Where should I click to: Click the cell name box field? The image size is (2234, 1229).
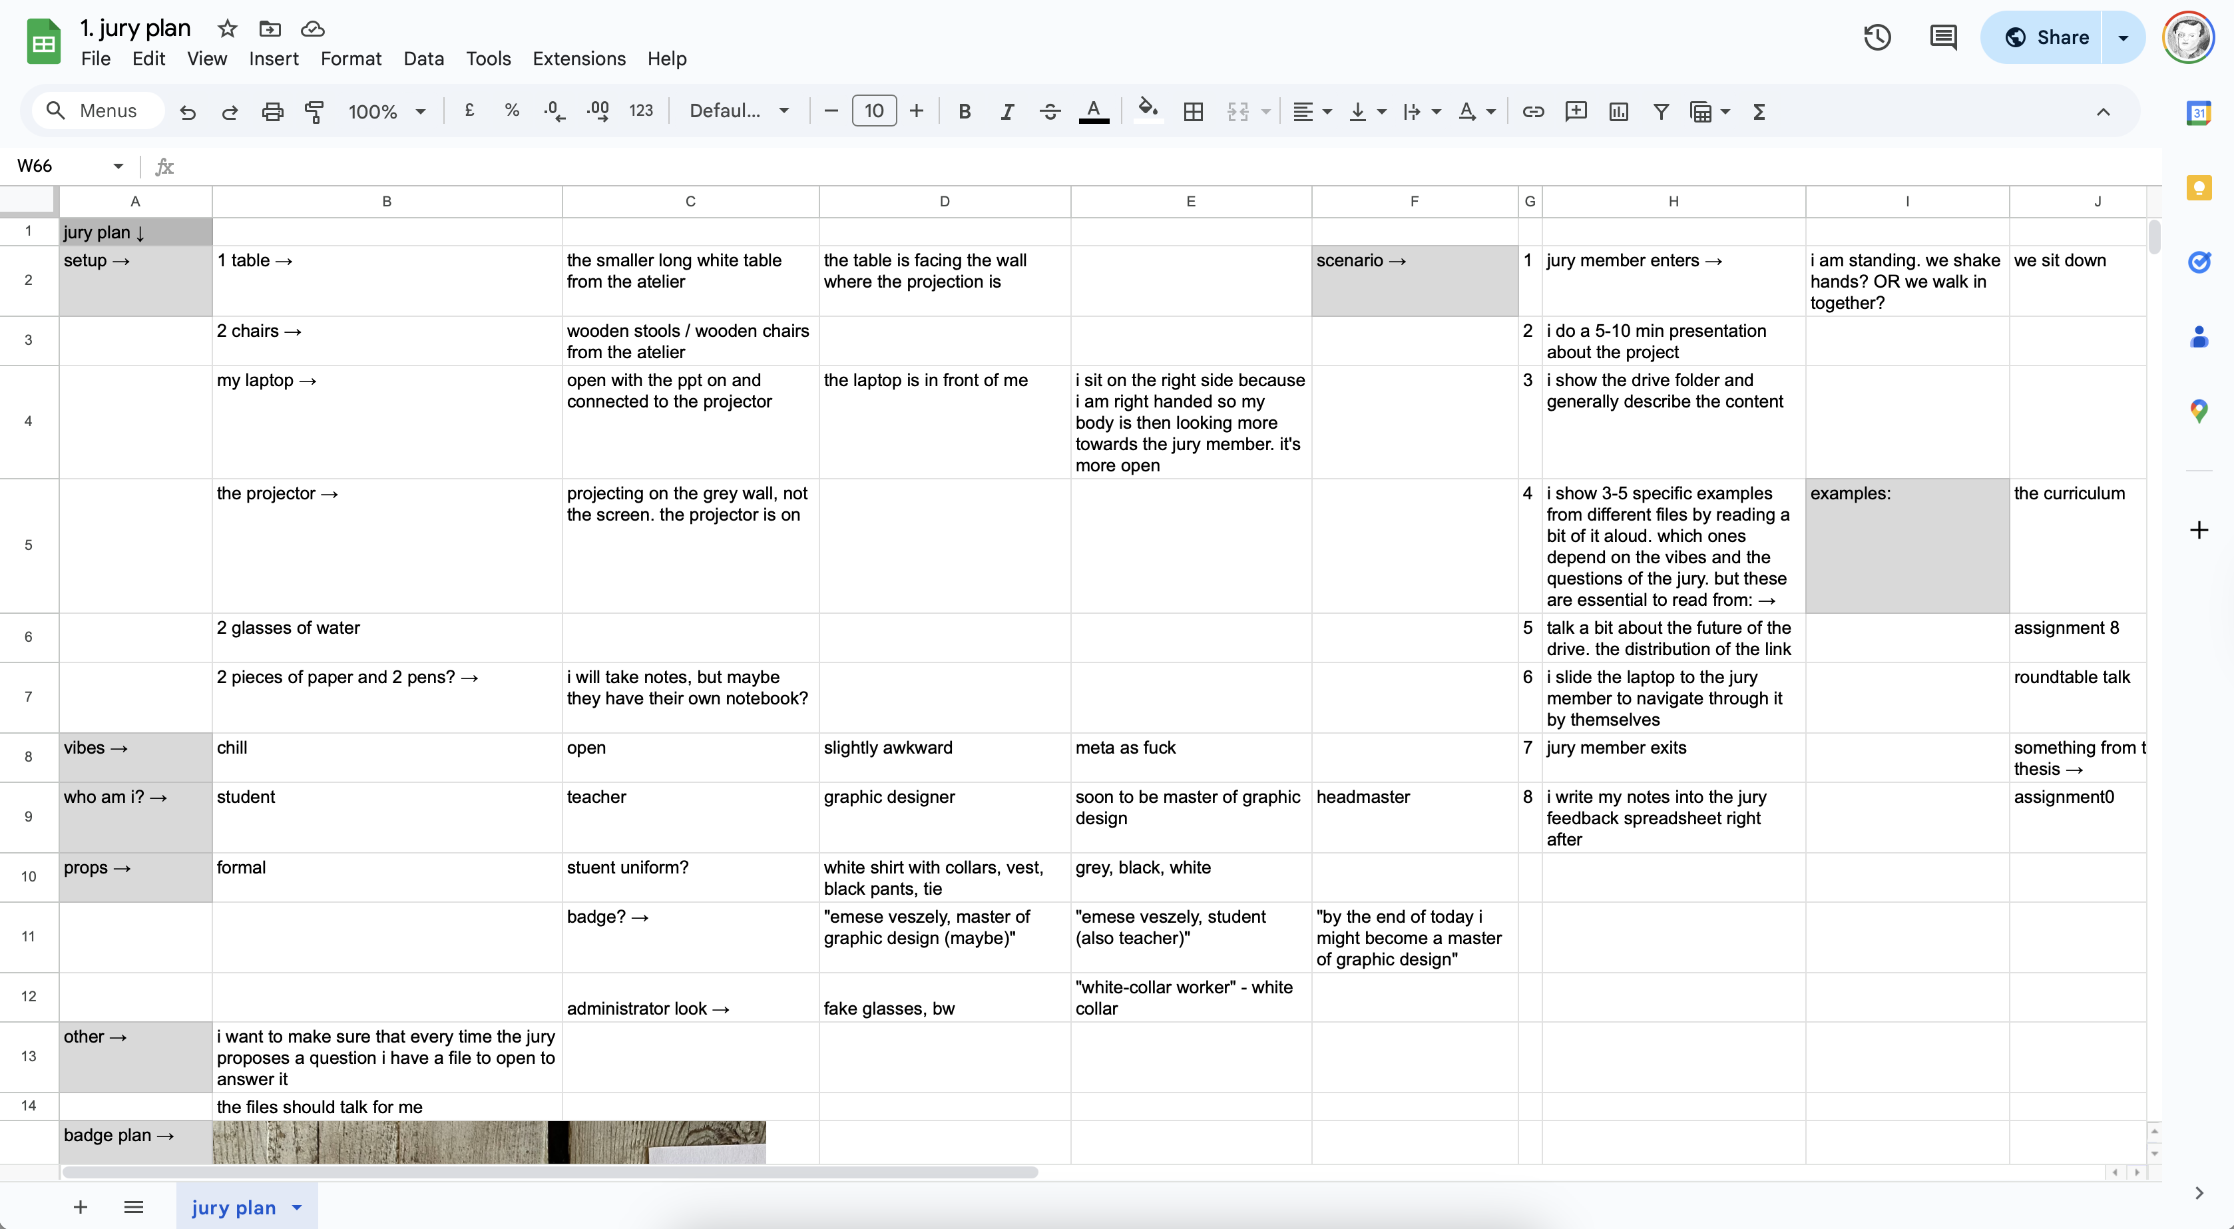(x=61, y=166)
